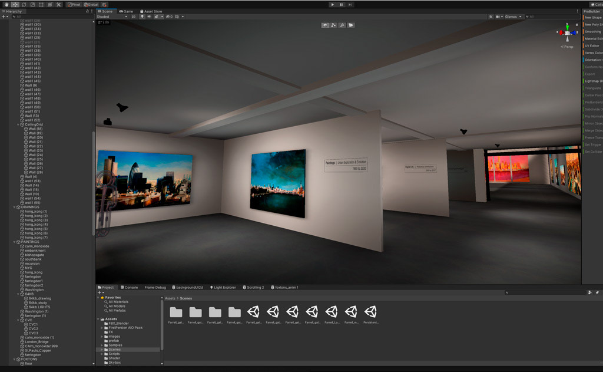Select the Hand view tool

click(x=6, y=5)
